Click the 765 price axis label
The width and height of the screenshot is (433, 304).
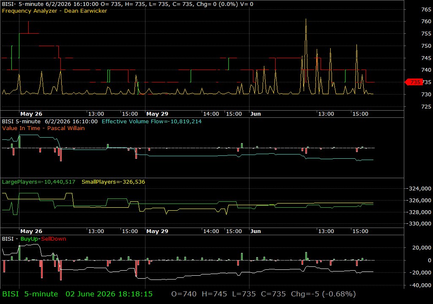point(426,9)
